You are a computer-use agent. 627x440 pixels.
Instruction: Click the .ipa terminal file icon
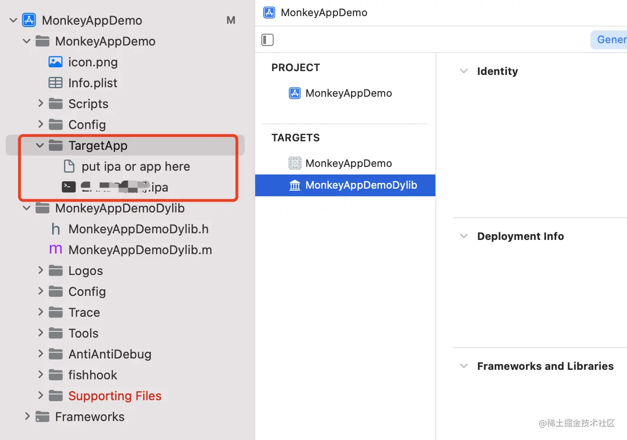[68, 186]
